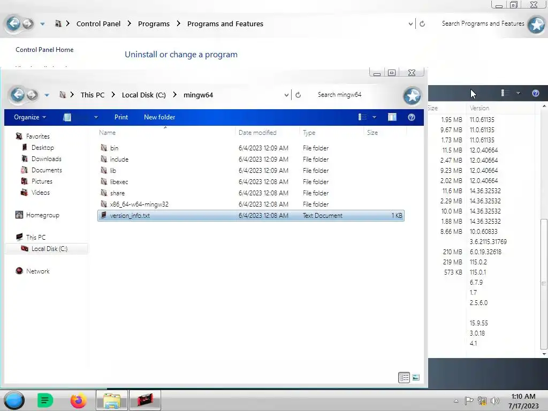Change view icon in mingw64 toolbar
548x411 pixels.
tap(362, 117)
